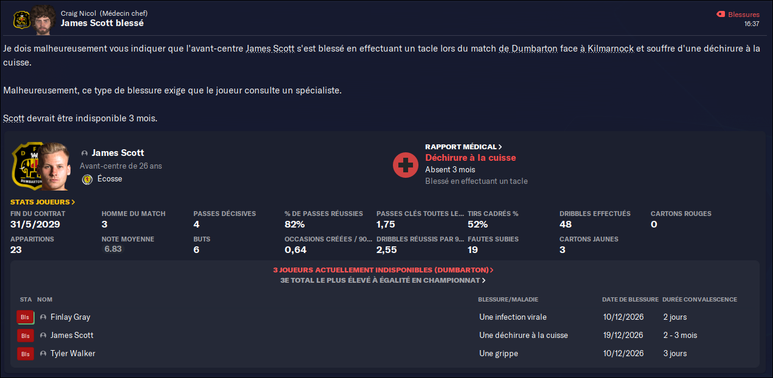Click the red medical cross icon
The width and height of the screenshot is (773, 378).
pos(405,165)
